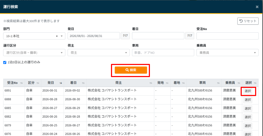
Task: Close the 運行検索 dialog with the X
Action: (257, 7)
